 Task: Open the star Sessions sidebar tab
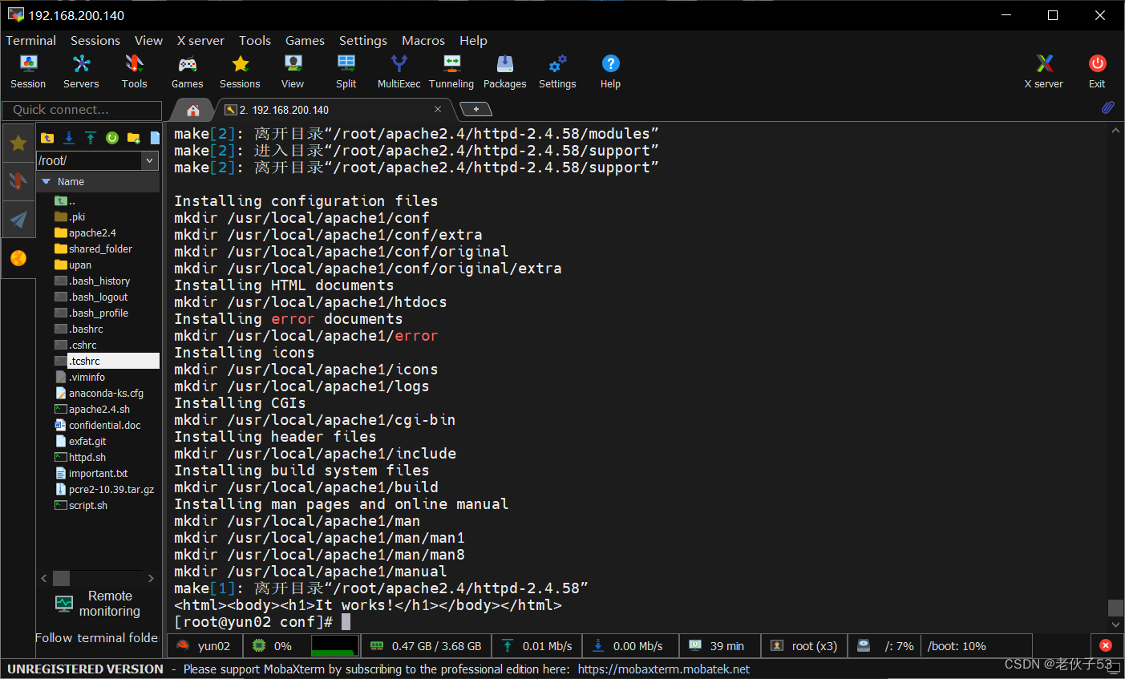pos(18,143)
